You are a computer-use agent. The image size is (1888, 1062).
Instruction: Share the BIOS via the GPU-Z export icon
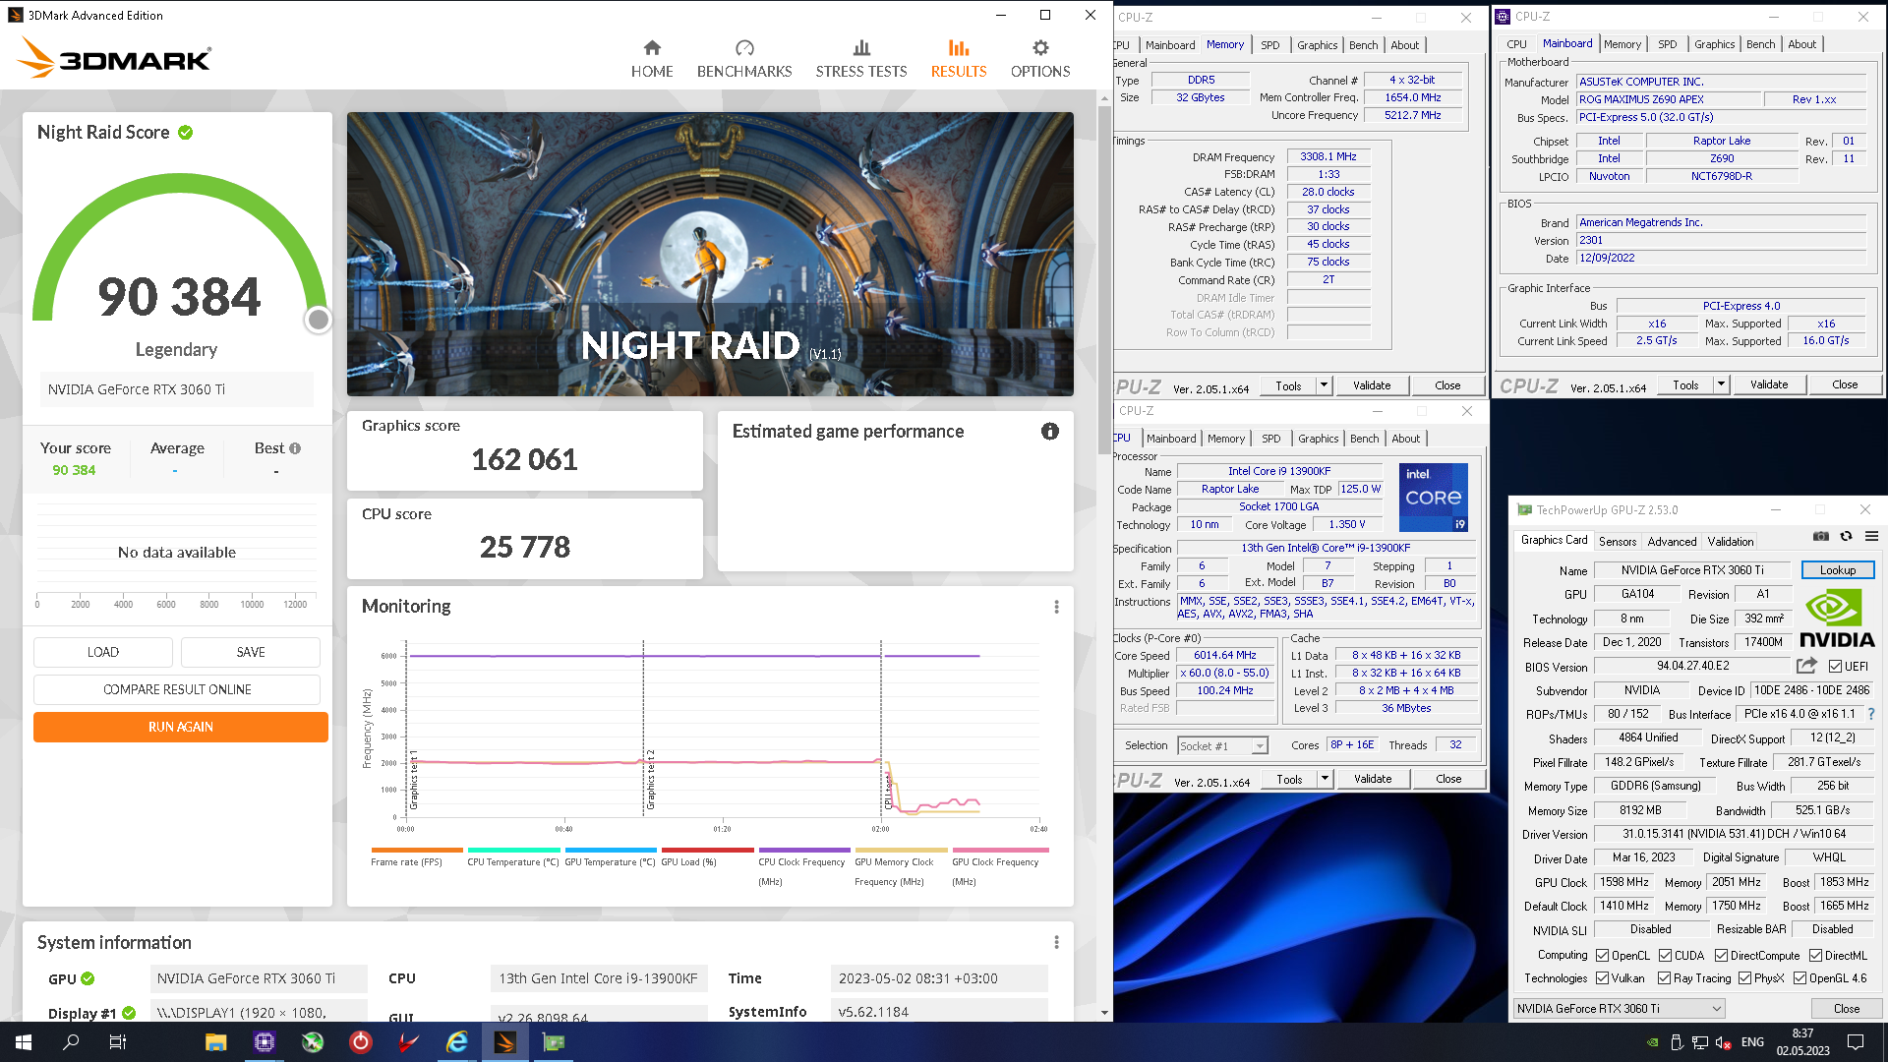pos(1806,666)
